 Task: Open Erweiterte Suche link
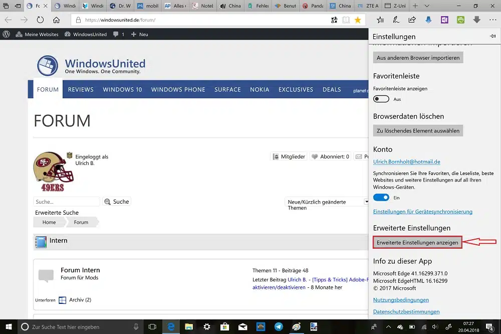[x=57, y=213]
